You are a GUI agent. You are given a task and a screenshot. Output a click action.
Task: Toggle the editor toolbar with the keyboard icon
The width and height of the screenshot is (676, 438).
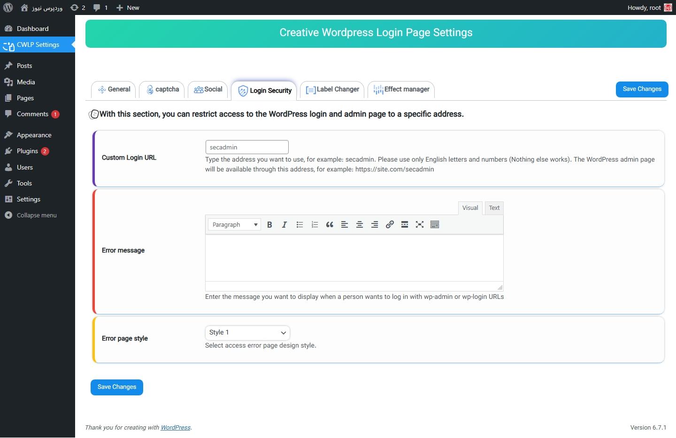click(x=434, y=224)
